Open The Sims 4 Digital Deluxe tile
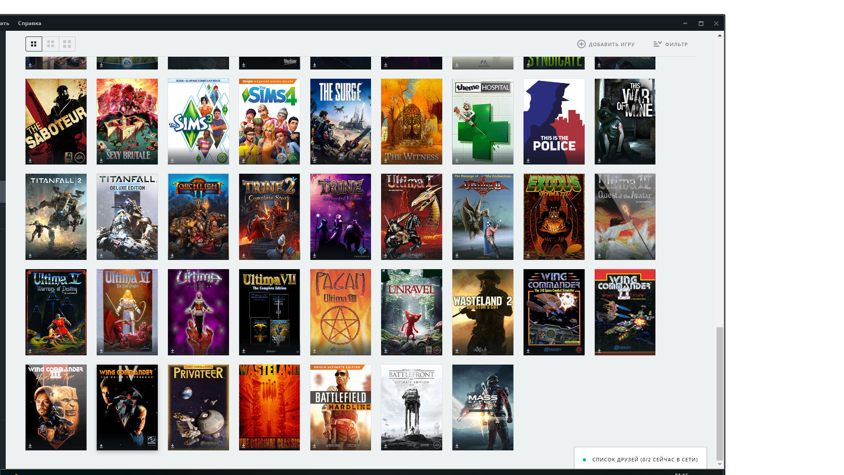The width and height of the screenshot is (844, 475). pyautogui.click(x=269, y=121)
